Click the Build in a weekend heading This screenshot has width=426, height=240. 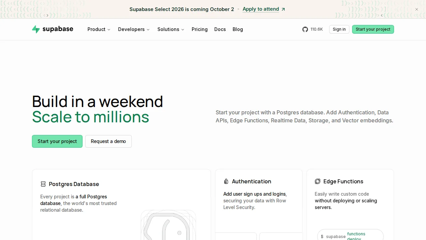pos(98,102)
